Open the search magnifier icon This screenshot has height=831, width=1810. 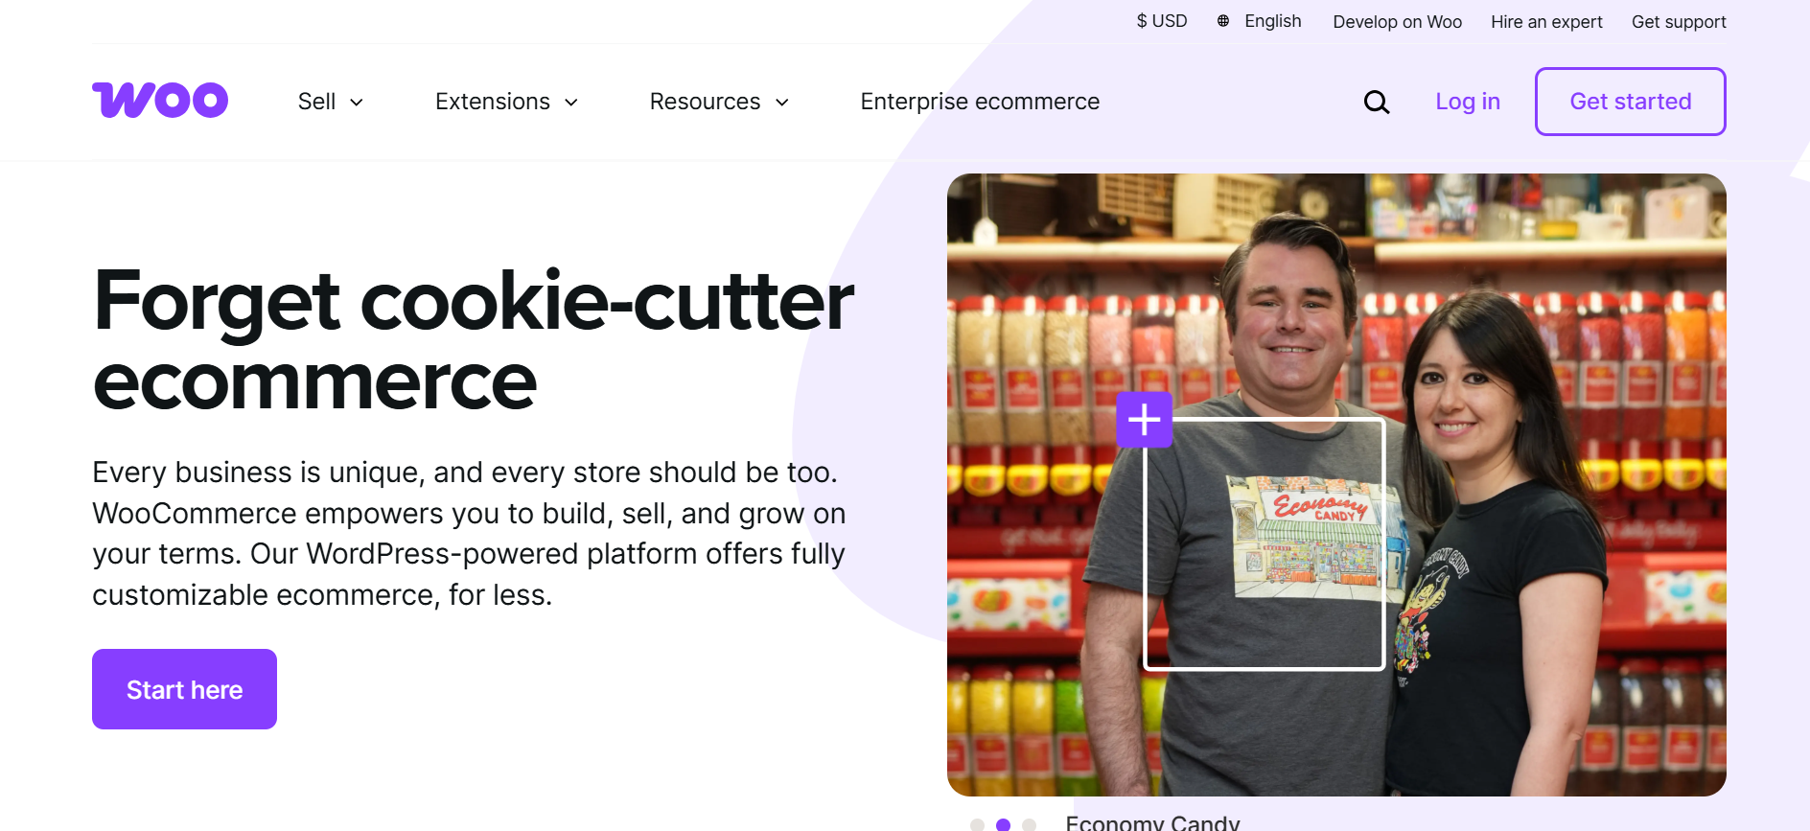(x=1377, y=102)
